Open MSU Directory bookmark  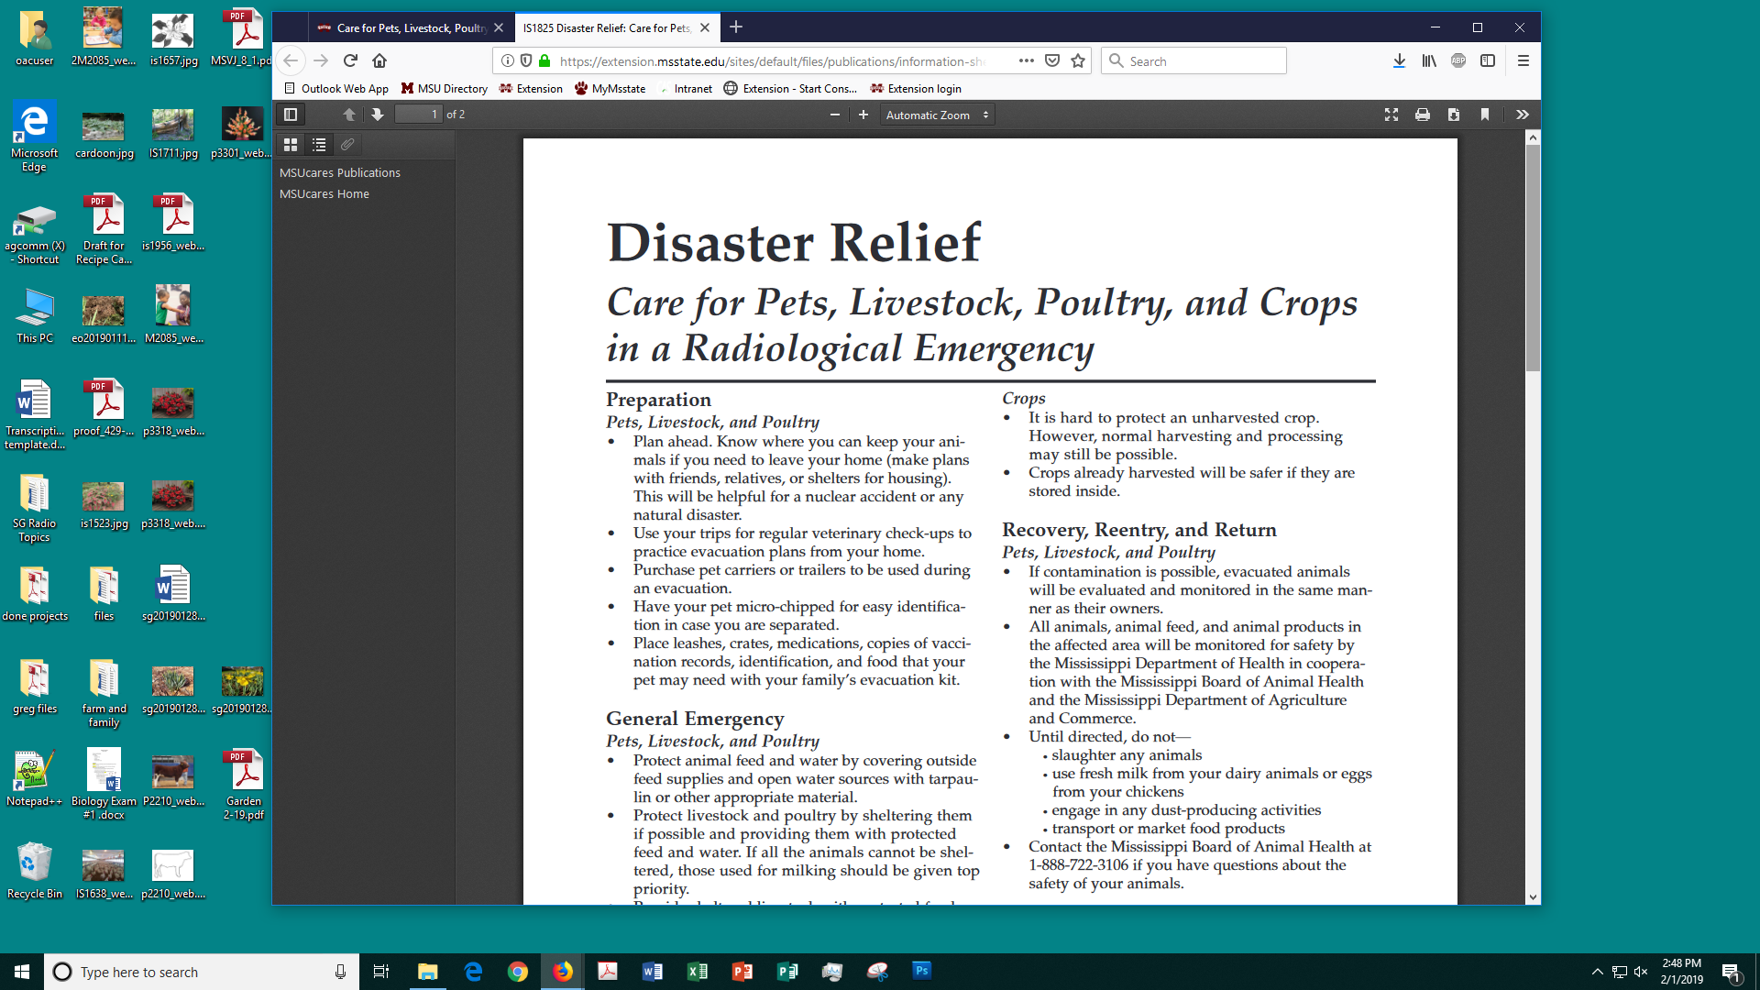coord(445,89)
